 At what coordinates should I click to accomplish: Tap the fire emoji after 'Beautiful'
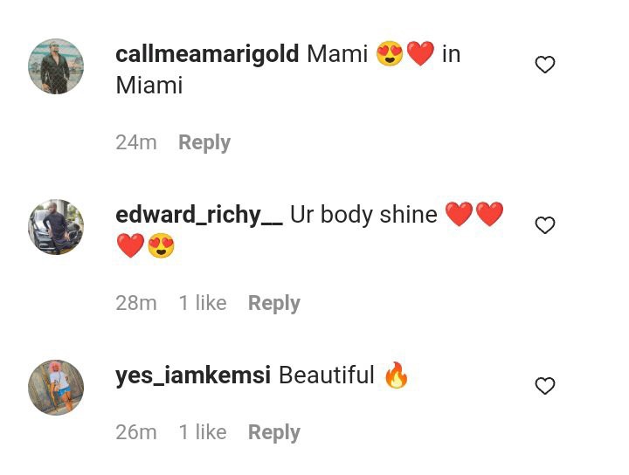point(397,375)
